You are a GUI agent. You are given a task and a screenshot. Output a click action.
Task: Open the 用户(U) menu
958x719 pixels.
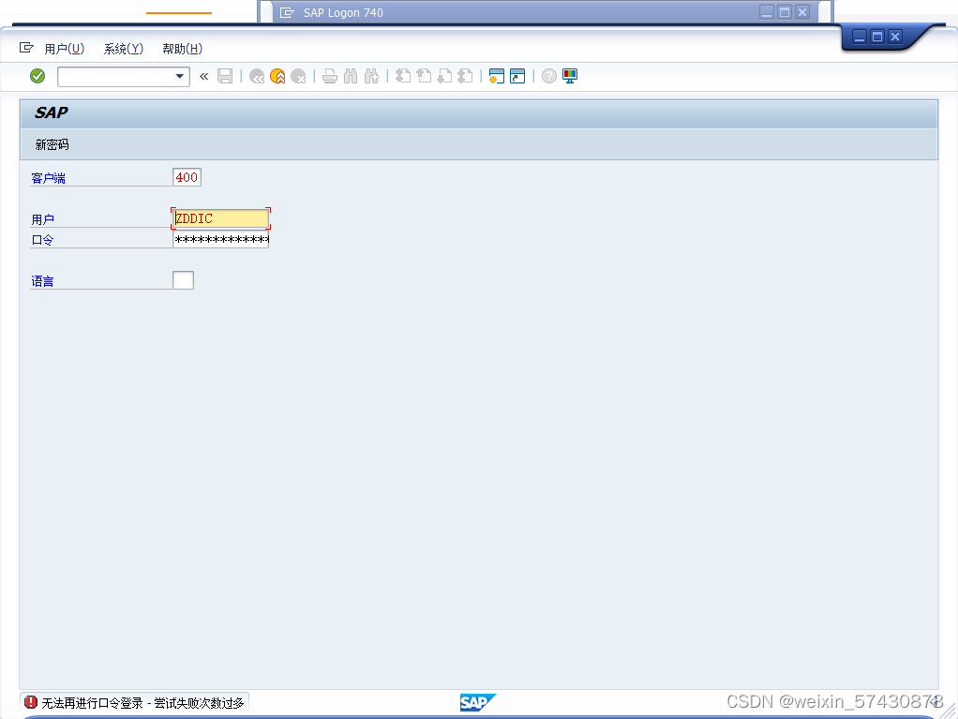(x=64, y=49)
